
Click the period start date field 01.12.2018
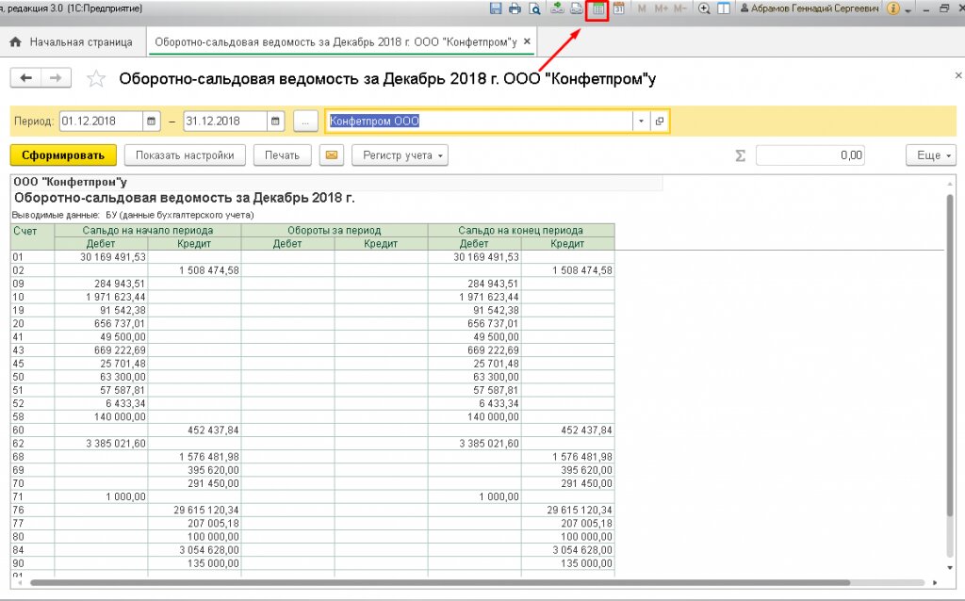tap(102, 122)
